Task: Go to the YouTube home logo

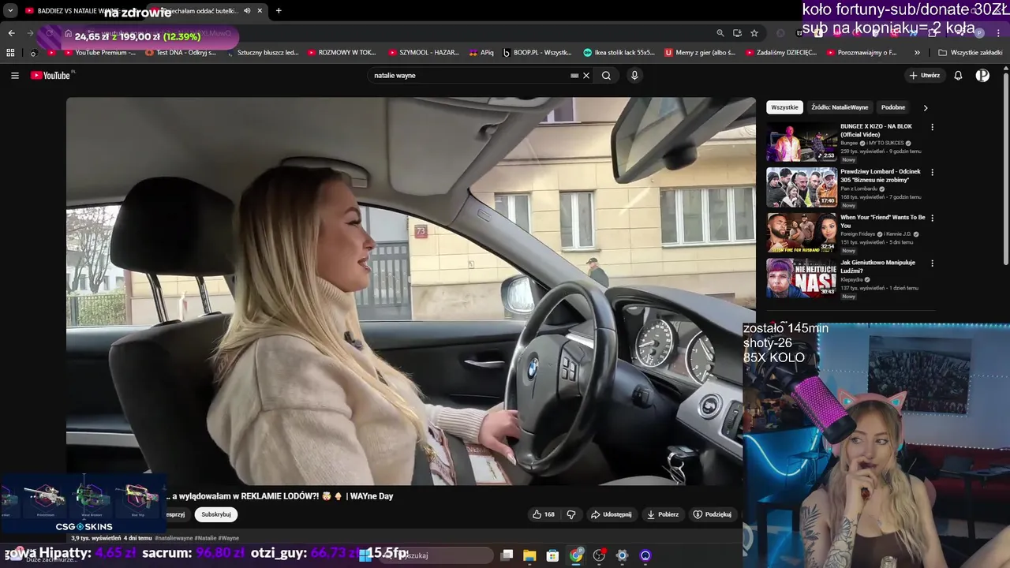Action: 51,76
